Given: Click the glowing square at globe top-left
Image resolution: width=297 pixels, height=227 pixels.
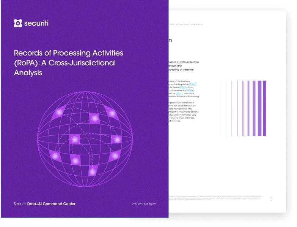Looking at the screenshot, I should tap(58, 113).
